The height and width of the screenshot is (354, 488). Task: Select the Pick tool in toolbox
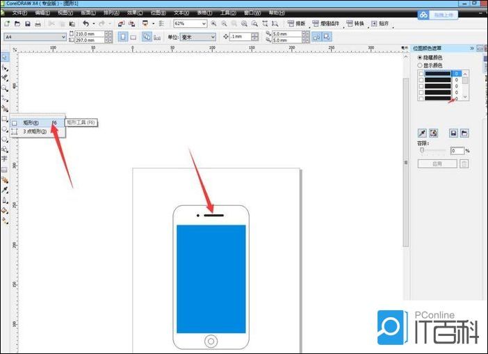5,57
